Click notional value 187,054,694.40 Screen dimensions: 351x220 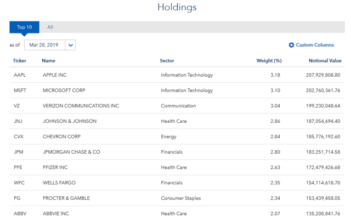(x=323, y=121)
